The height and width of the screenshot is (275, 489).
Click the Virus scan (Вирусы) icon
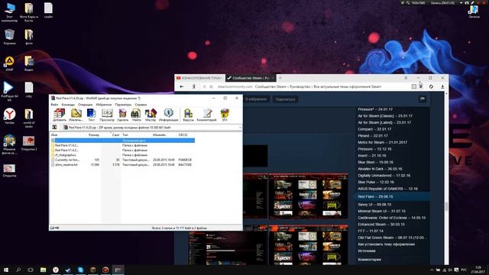pos(188,115)
